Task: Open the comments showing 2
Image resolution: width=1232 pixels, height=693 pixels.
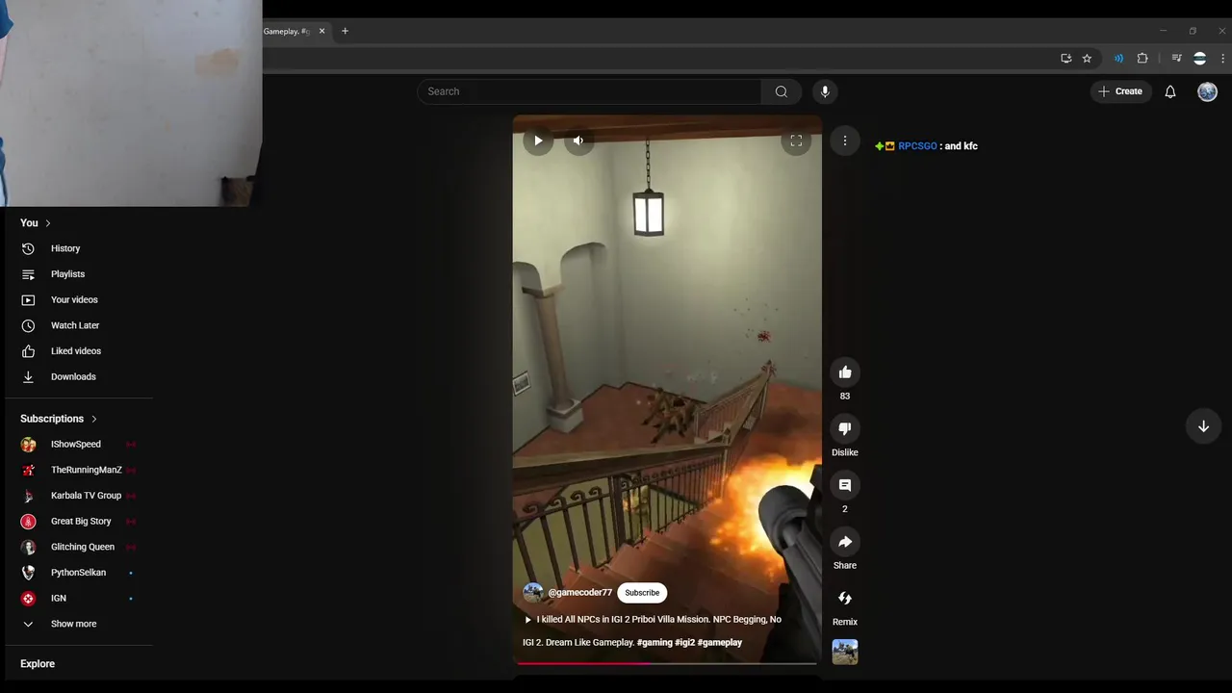Action: coord(845,485)
